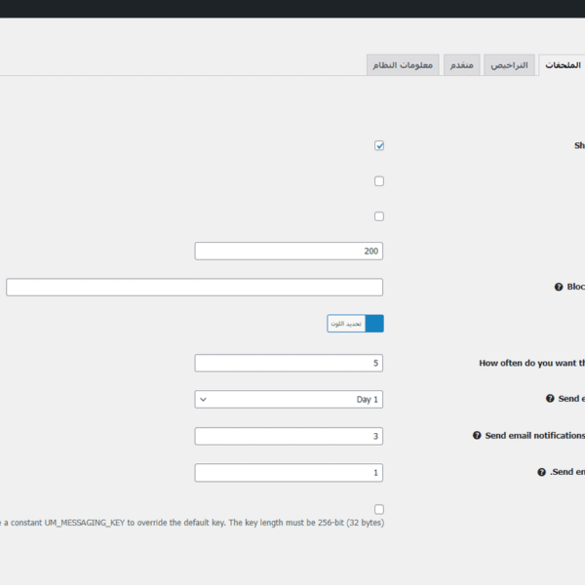Enable checkbox above the UM_MESSAGING_KEY description
Viewport: 585px width, 585px height.
pyautogui.click(x=379, y=509)
